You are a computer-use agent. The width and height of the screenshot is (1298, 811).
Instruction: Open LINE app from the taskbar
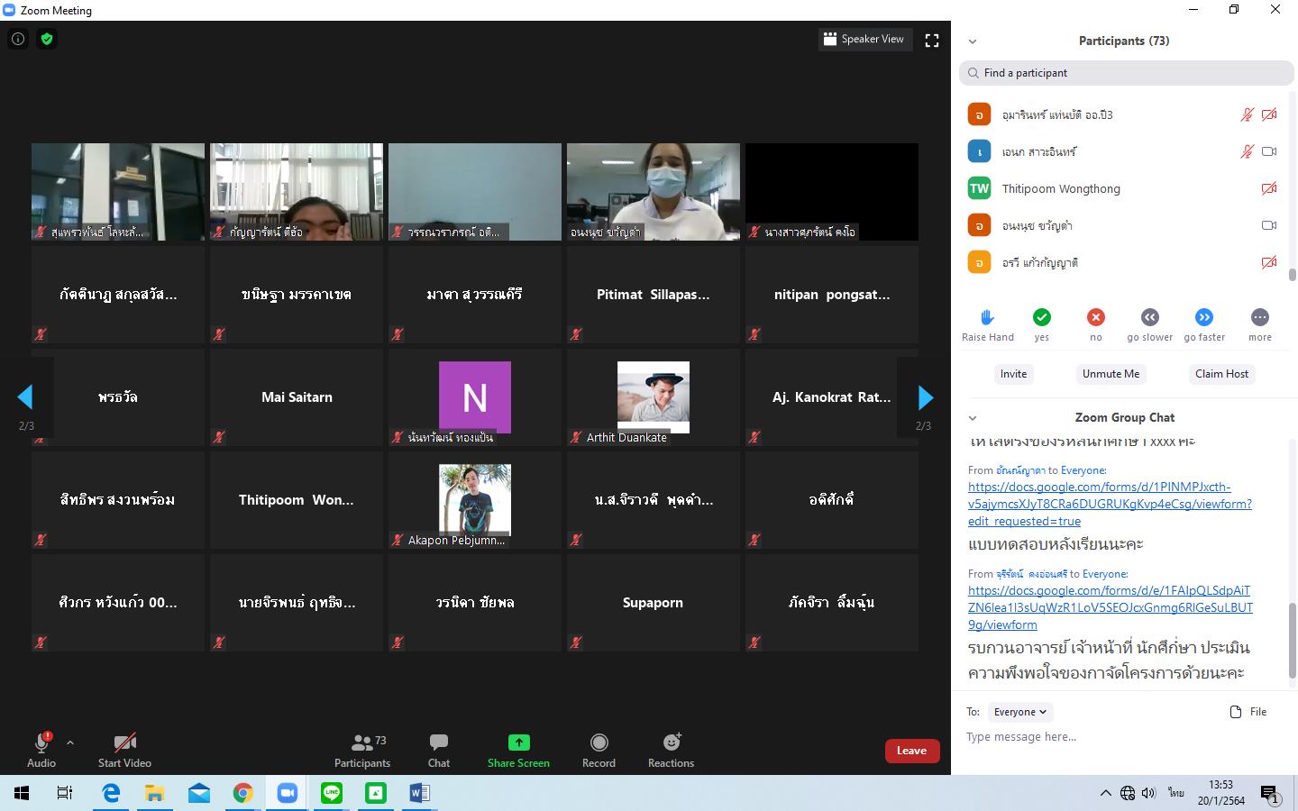[x=332, y=793]
